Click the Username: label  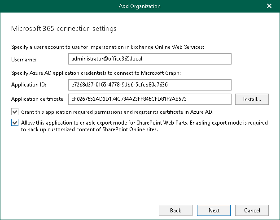tap(23, 59)
